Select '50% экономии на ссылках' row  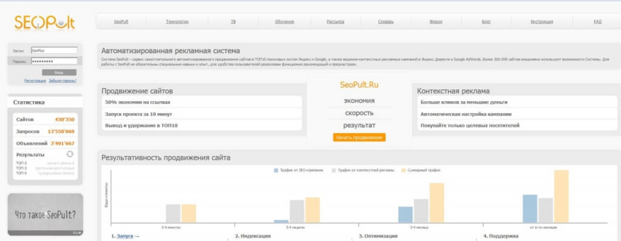[x=201, y=102]
